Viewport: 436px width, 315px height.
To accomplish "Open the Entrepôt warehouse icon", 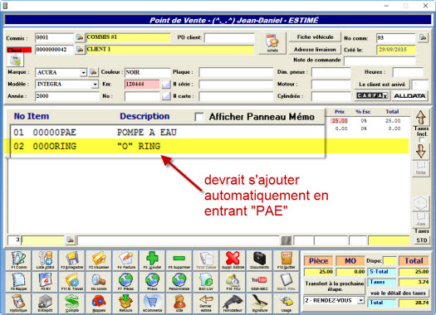I will click(x=46, y=303).
